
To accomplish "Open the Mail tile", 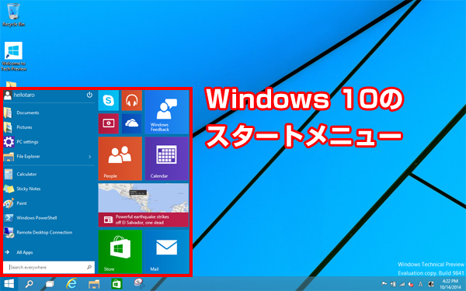I will pos(167,251).
